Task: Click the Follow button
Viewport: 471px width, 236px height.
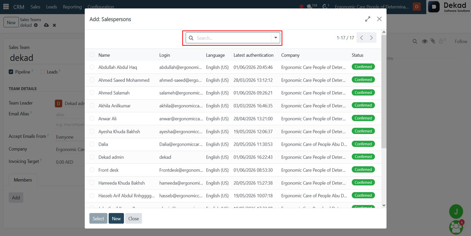Action: coord(461,41)
